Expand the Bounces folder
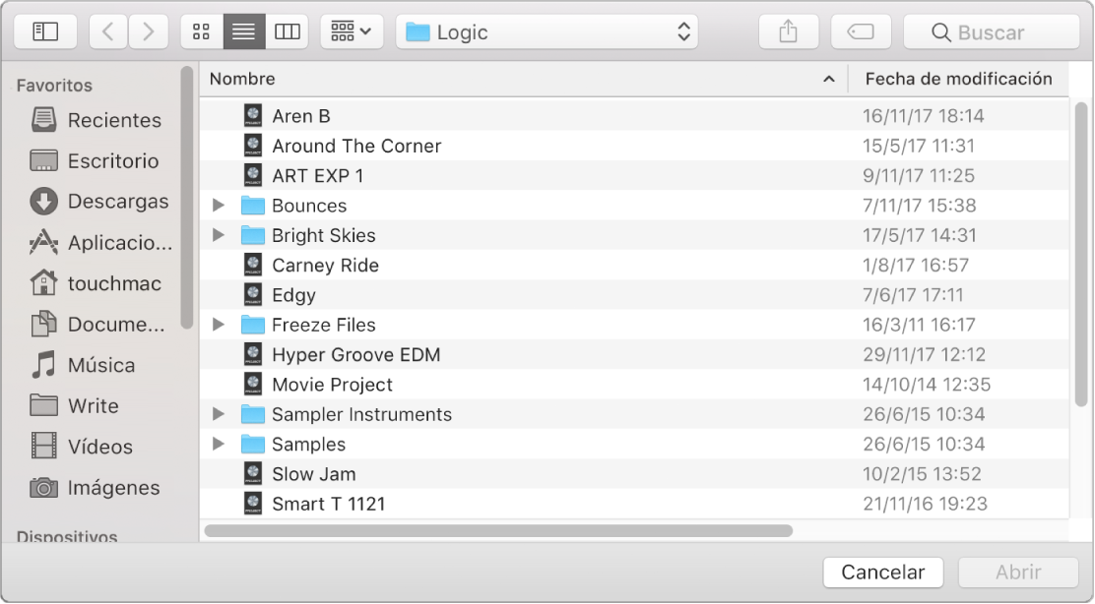Image resolution: width=1095 pixels, height=604 pixels. (x=219, y=205)
